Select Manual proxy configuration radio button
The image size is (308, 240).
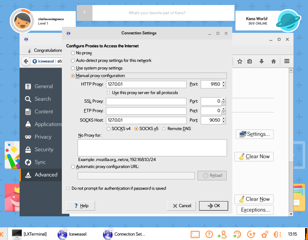point(73,76)
